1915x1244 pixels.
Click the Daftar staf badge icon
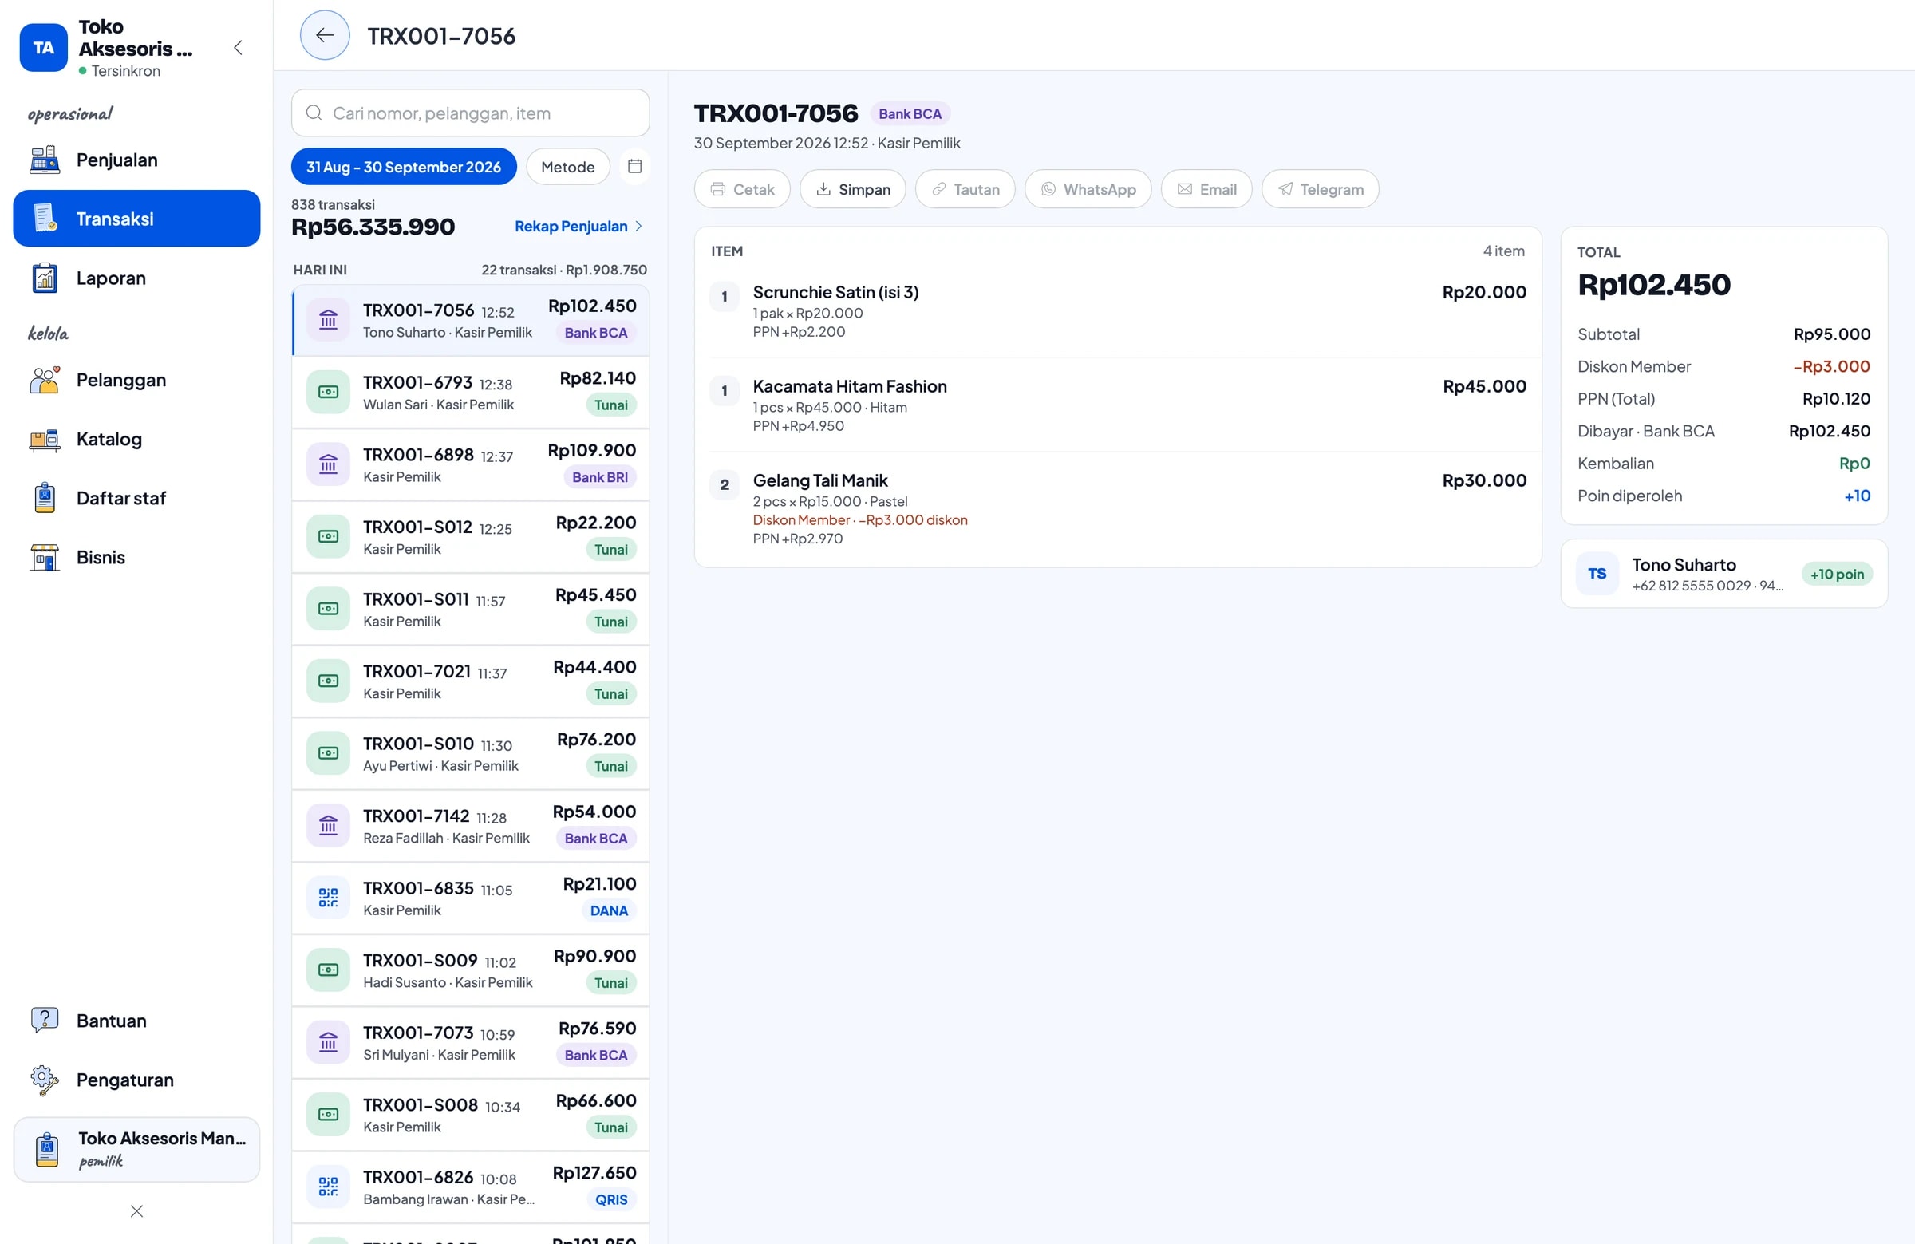coord(45,498)
